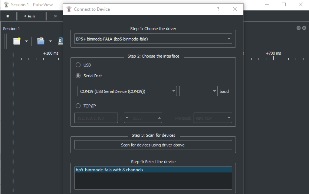The height and width of the screenshot is (194, 309).
Task: Click the +700 ms timeline marker
Action: pyautogui.click(x=273, y=53)
